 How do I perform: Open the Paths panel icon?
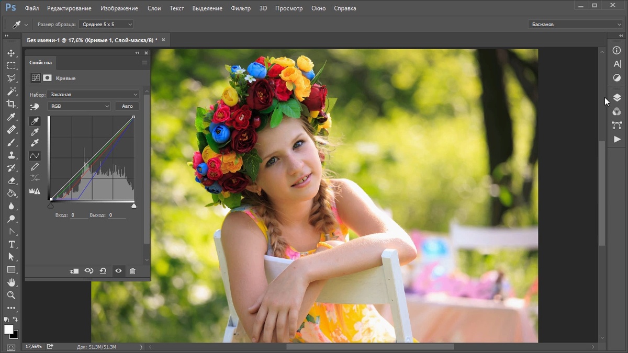[x=617, y=126]
